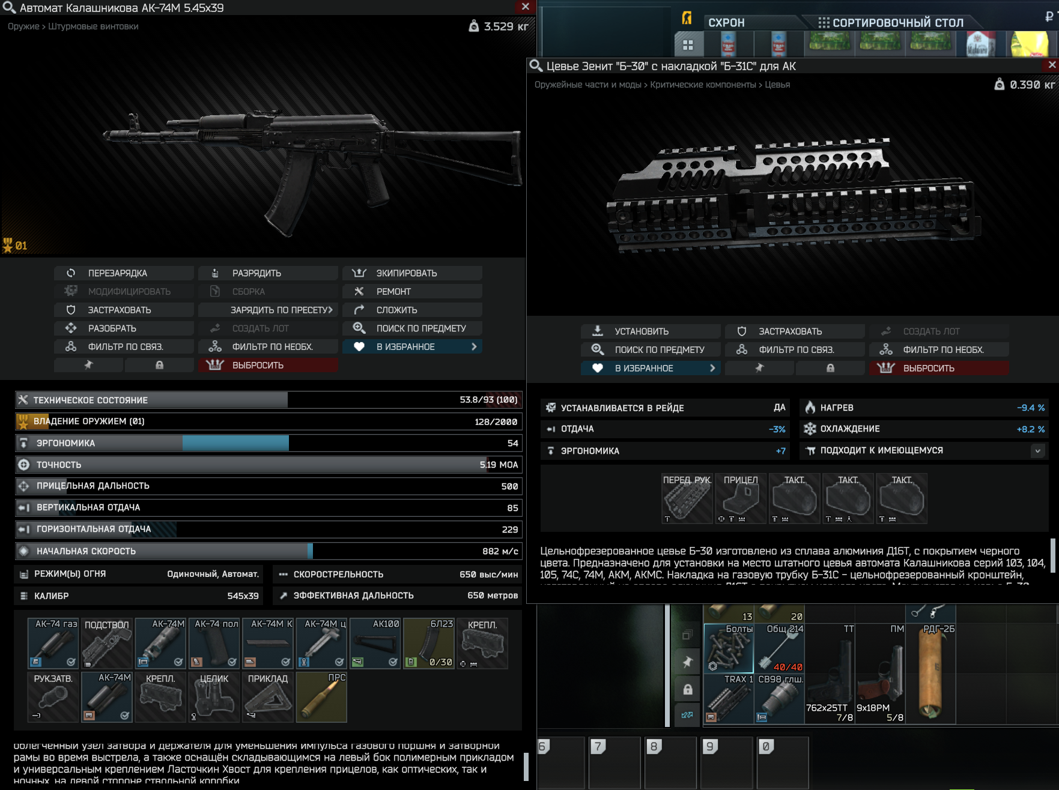Select the ТТ pistol in the stash
This screenshot has width=1059, height=790.
click(830, 673)
